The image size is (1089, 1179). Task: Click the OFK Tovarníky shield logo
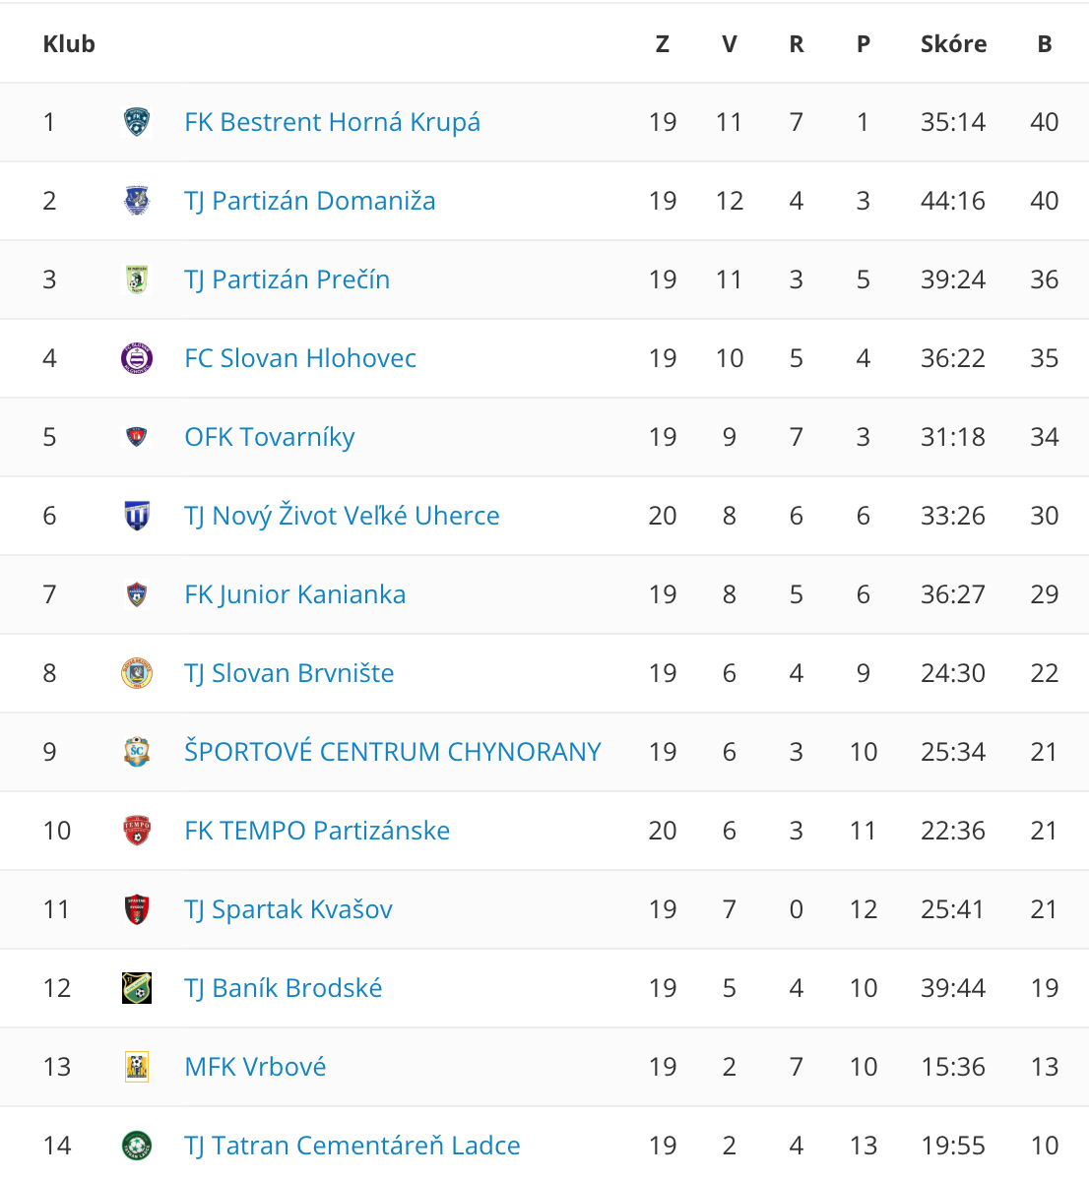point(137,437)
